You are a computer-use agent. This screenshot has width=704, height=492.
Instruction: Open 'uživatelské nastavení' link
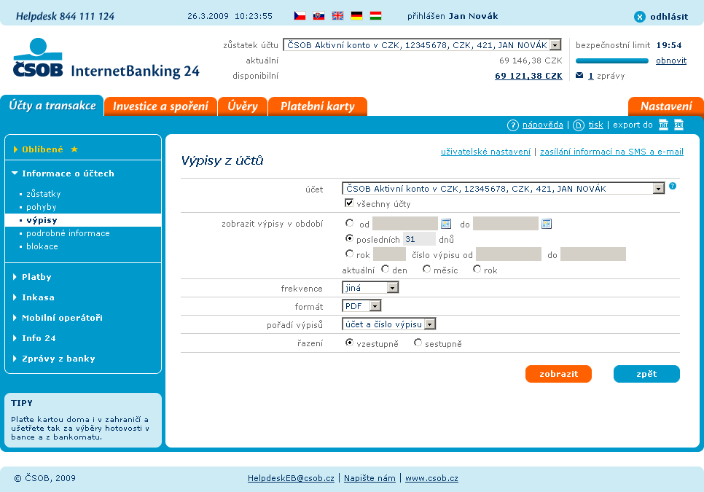[x=486, y=152]
